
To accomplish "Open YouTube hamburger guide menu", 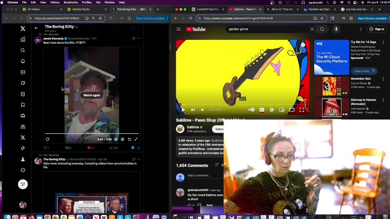I will pyautogui.click(x=179, y=29).
